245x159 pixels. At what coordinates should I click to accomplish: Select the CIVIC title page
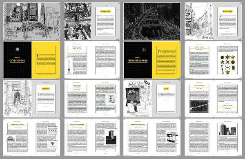tap(166, 99)
